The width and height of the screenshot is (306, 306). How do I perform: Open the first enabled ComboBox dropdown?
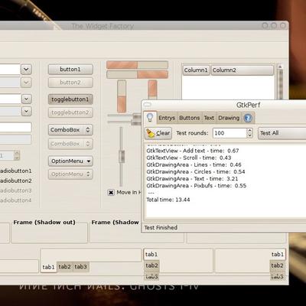[70, 130]
